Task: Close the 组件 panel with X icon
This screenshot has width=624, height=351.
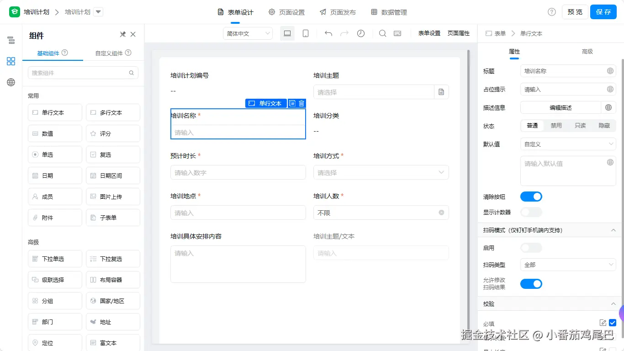Action: [133, 34]
